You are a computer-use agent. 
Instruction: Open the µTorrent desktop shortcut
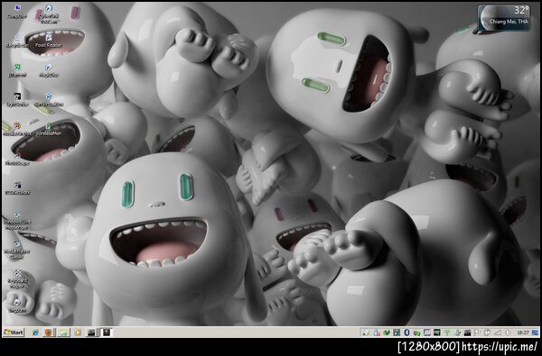16,70
